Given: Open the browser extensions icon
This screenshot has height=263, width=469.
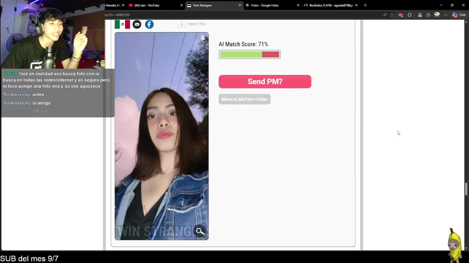Looking at the screenshot, I should tap(410, 15).
